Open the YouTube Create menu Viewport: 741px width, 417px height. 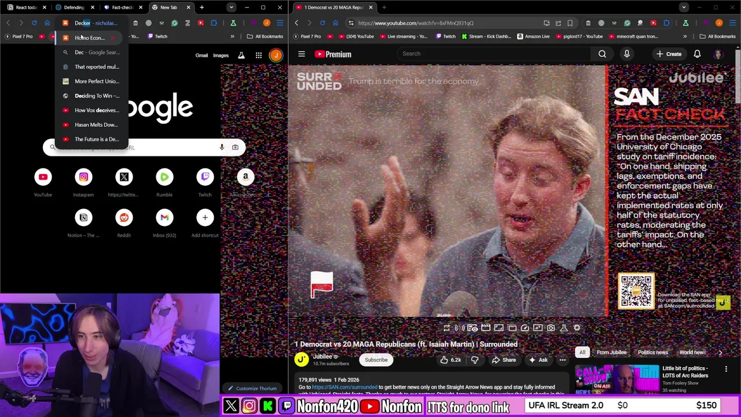(669, 54)
